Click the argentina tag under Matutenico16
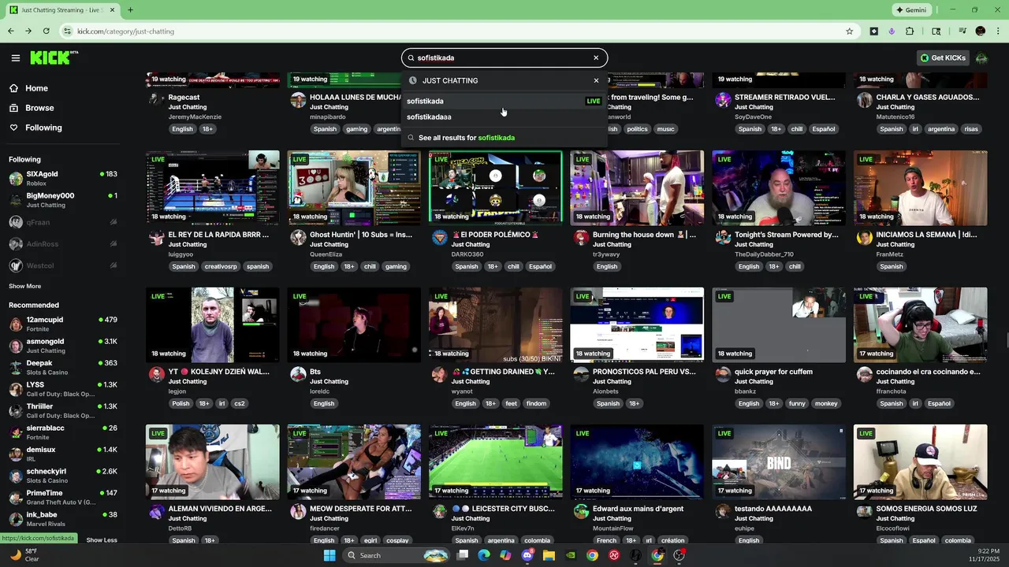The image size is (1009, 567). (x=941, y=129)
